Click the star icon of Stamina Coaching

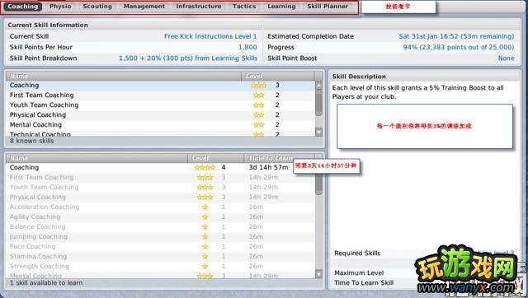coord(205,256)
